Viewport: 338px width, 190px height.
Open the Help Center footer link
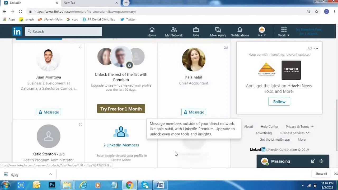269,127
